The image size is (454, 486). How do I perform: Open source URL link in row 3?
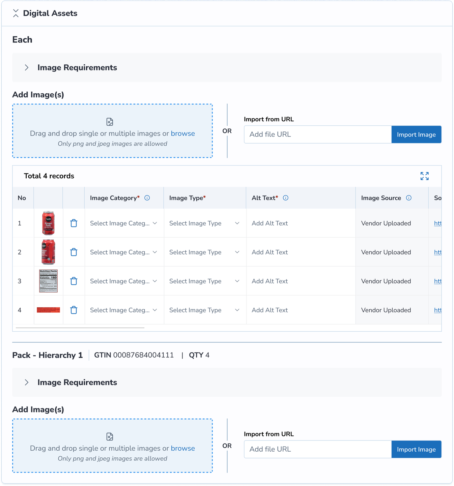pos(438,281)
